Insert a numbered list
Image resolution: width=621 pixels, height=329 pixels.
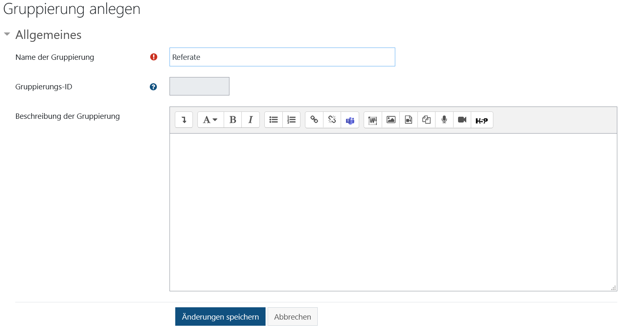point(291,120)
